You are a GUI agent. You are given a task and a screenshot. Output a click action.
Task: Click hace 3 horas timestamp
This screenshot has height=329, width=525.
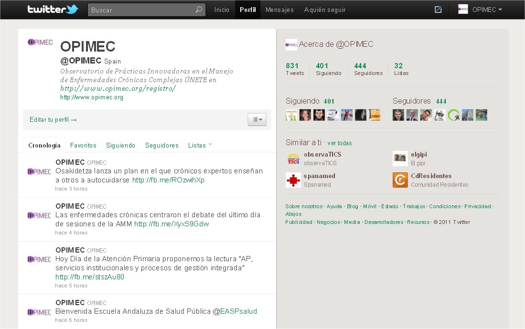pos(71,189)
